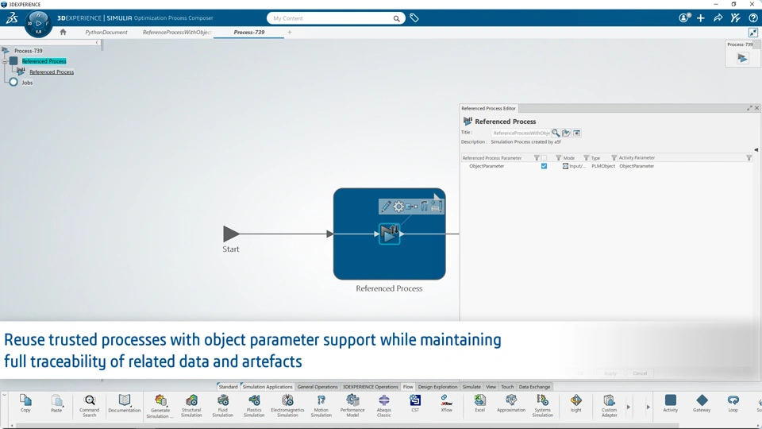Insert a Loop flow element
Image resolution: width=762 pixels, height=429 pixels.
[733, 404]
